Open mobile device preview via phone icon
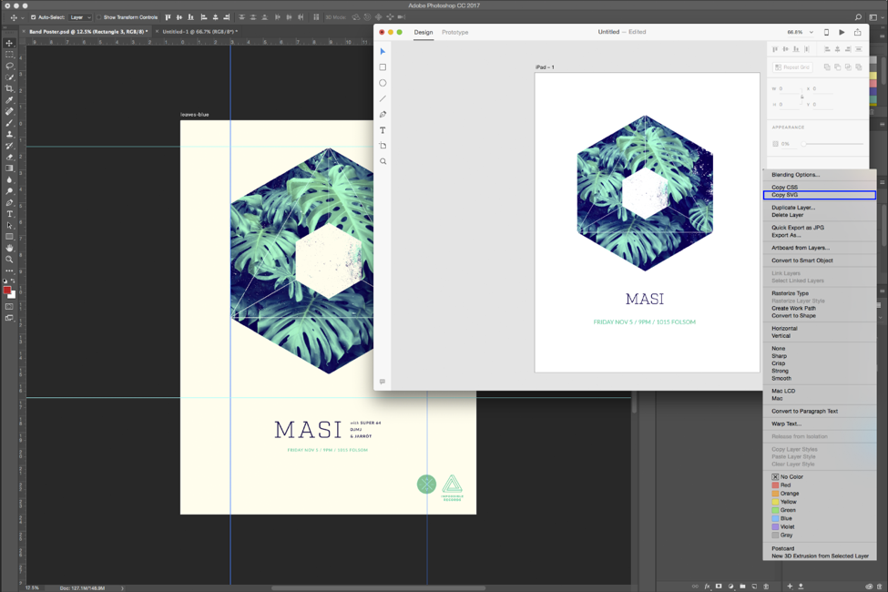888x592 pixels. tap(826, 32)
